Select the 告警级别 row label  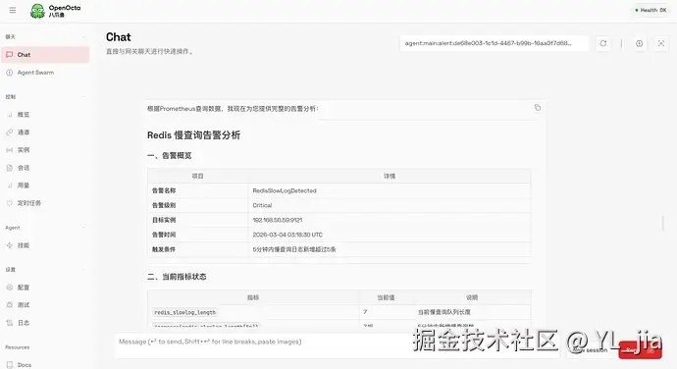[164, 205]
